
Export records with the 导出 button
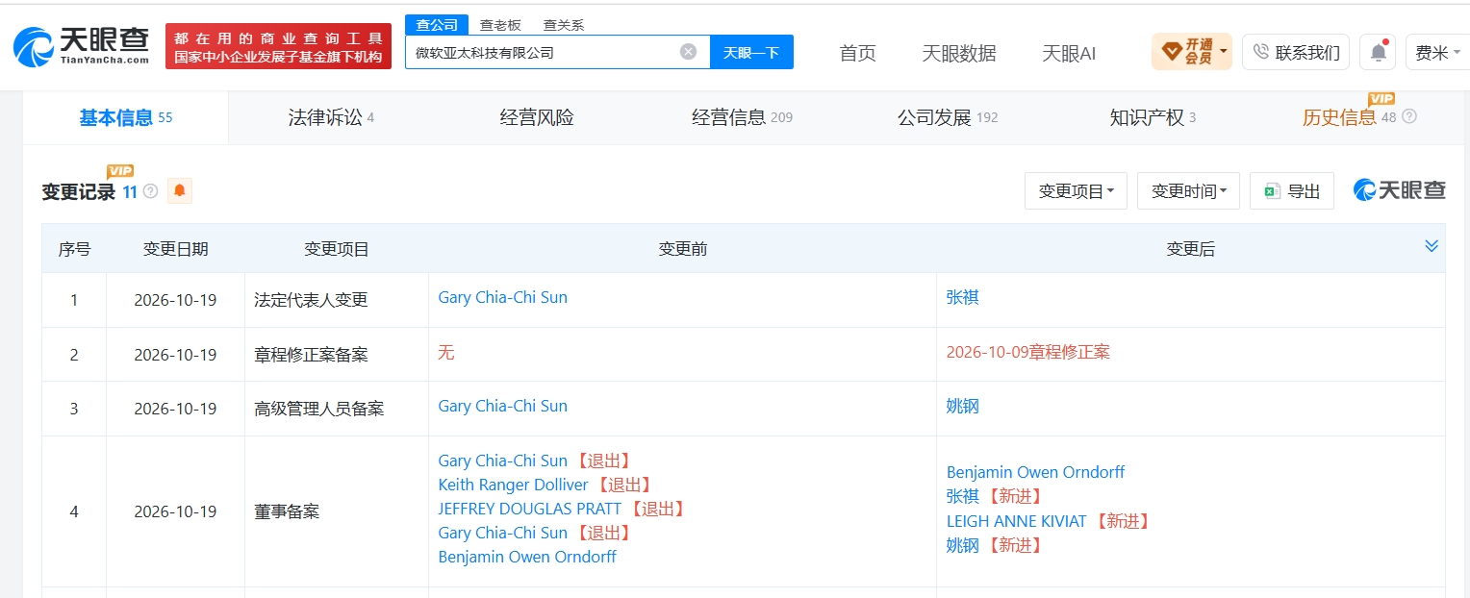coord(1292,191)
